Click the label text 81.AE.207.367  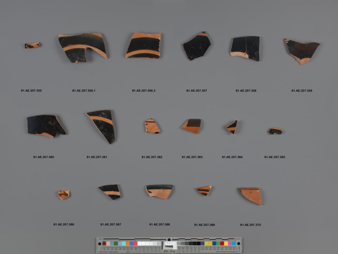coord(111,225)
